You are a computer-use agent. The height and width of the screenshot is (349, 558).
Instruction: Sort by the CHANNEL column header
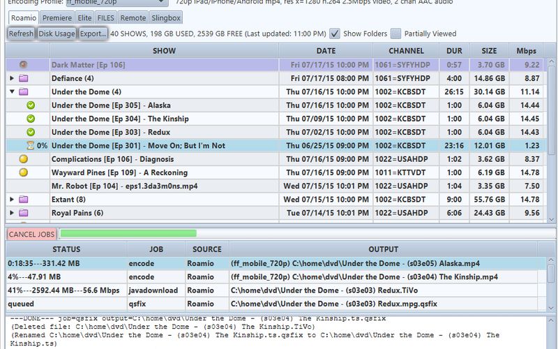pos(406,50)
